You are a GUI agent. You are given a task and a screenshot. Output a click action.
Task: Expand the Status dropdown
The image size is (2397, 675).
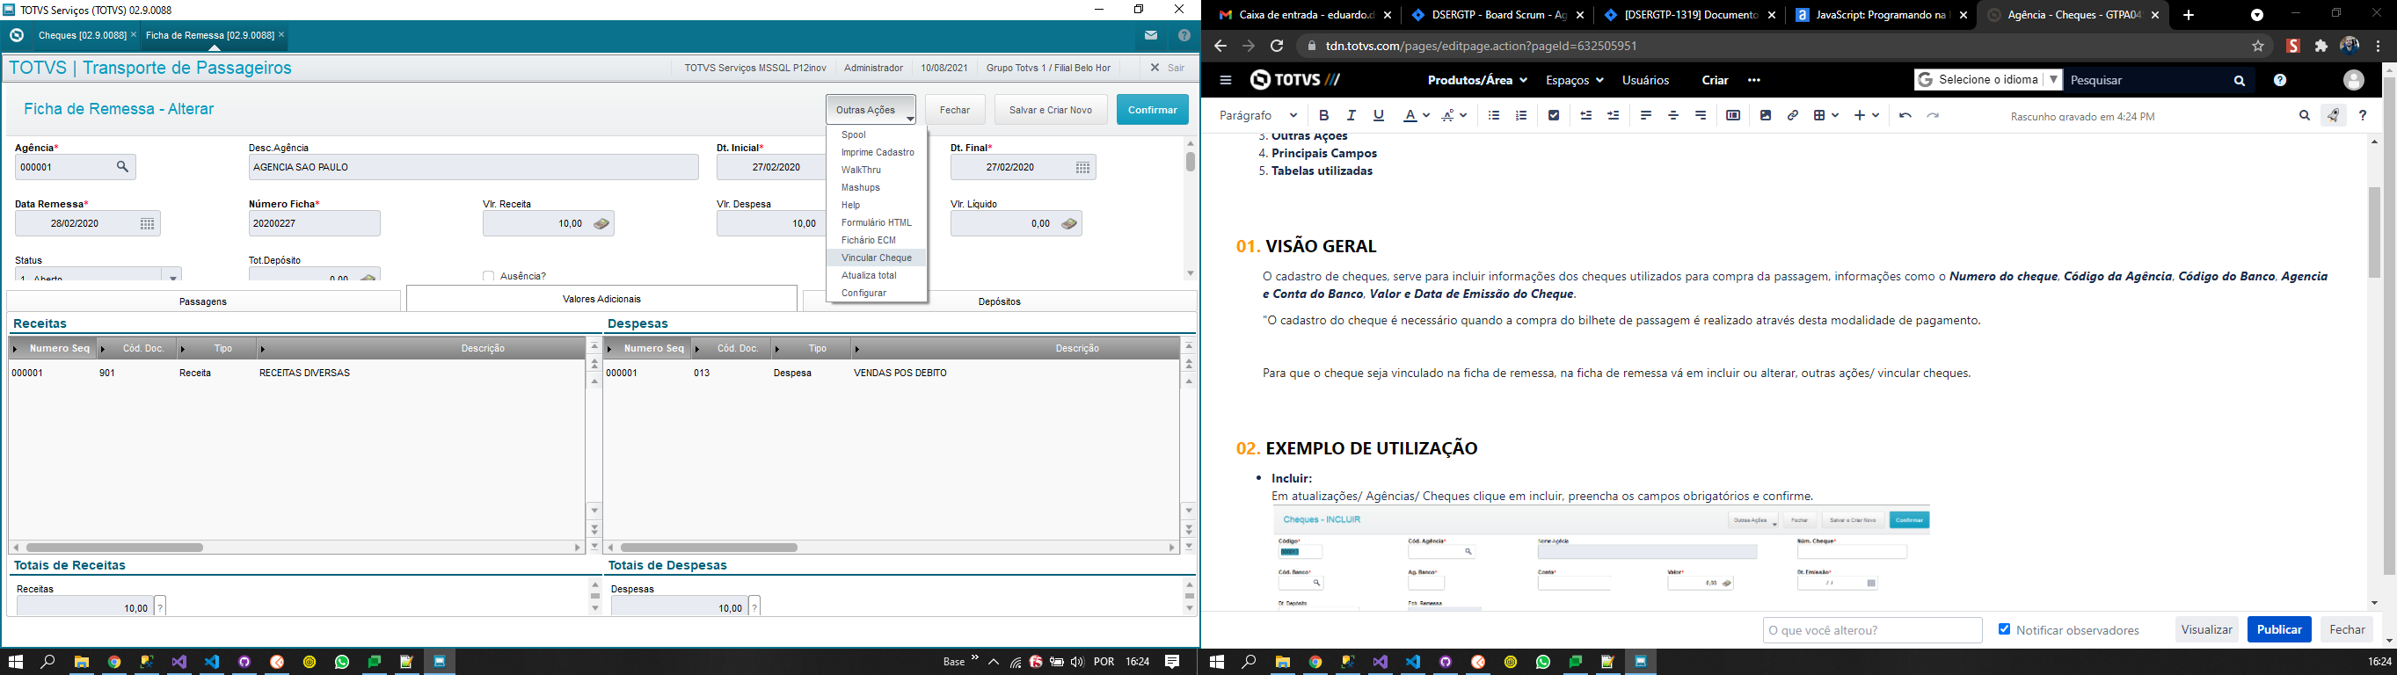(x=172, y=276)
